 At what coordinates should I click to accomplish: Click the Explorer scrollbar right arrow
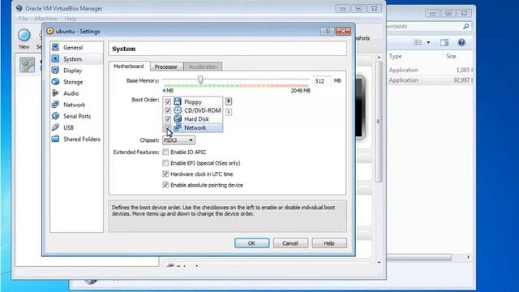click(468, 257)
